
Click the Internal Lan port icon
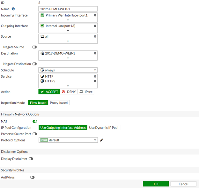click(42, 26)
